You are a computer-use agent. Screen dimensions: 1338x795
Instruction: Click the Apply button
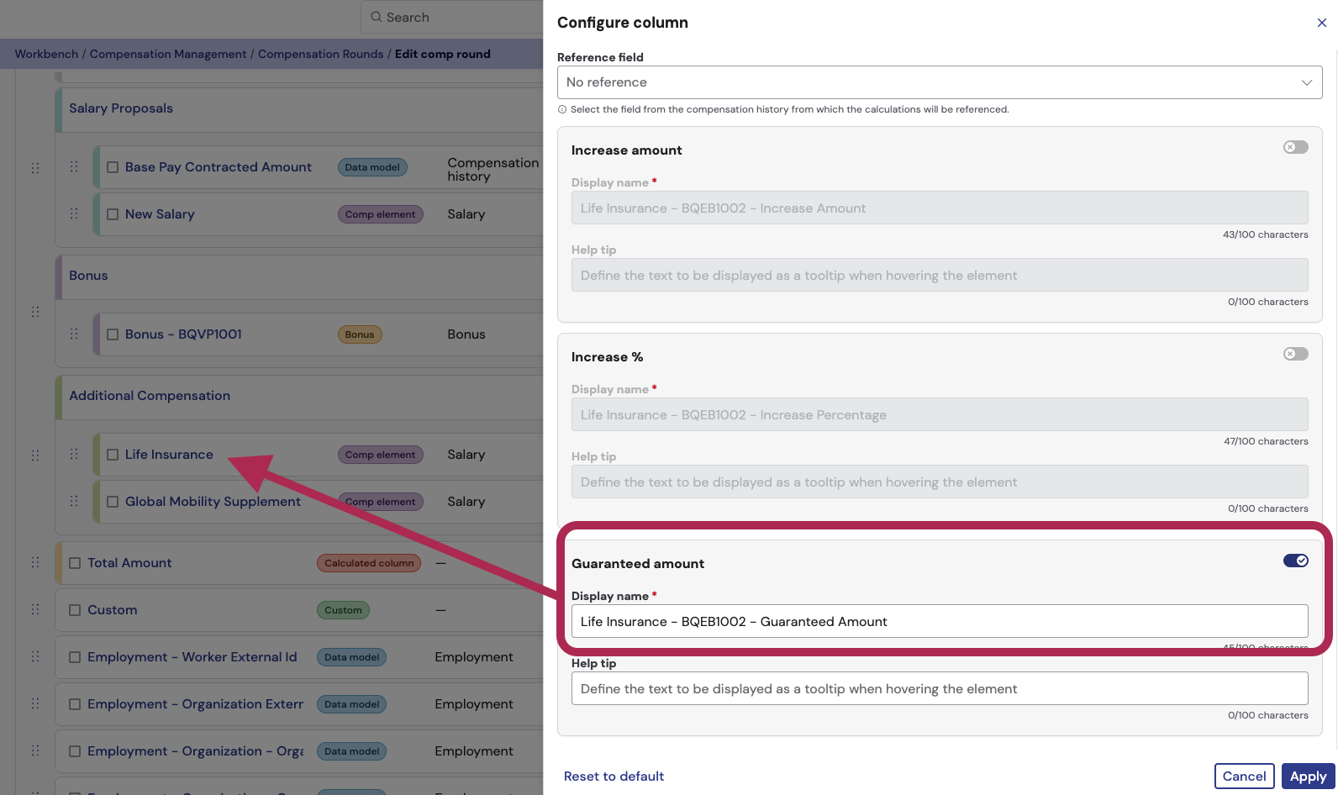(x=1308, y=777)
